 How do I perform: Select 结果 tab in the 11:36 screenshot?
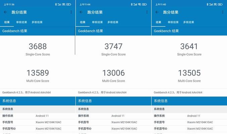point(7,22)
